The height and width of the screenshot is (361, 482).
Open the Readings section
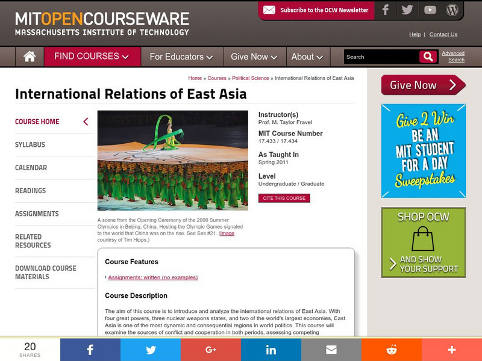(31, 191)
